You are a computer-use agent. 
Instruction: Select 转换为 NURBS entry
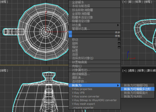133,96
